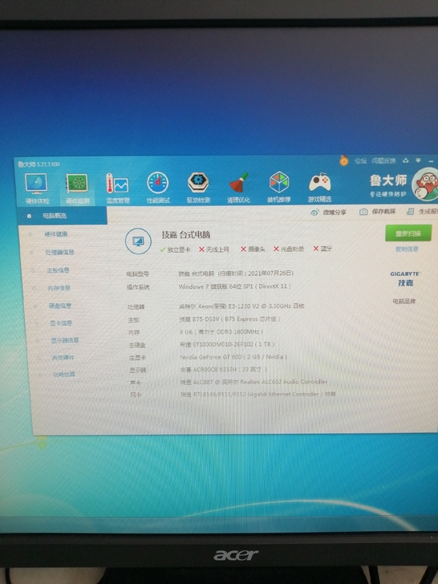
Task: Open 温度管理 thermometer icon
Action: (x=117, y=189)
